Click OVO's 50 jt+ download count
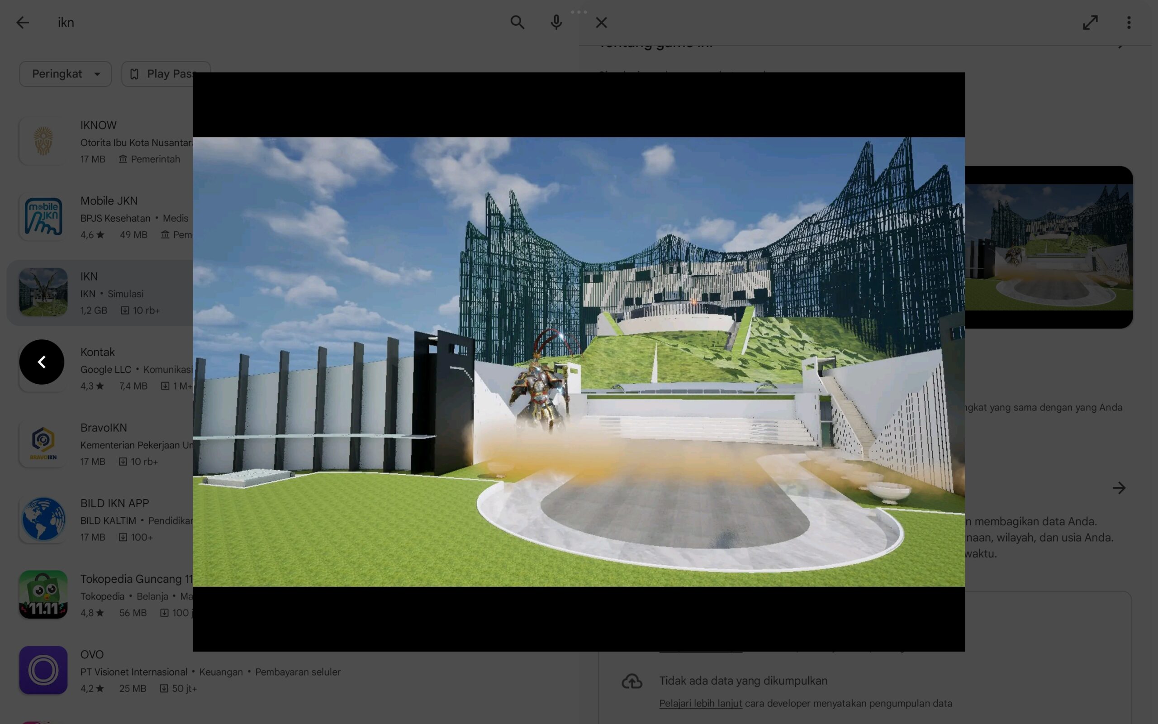This screenshot has height=724, width=1158. tap(178, 688)
